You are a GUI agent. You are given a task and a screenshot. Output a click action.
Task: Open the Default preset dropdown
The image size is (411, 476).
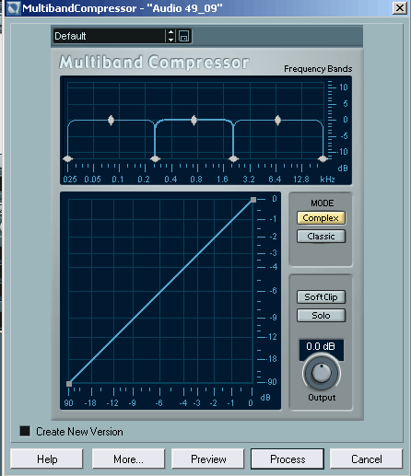[x=109, y=36]
